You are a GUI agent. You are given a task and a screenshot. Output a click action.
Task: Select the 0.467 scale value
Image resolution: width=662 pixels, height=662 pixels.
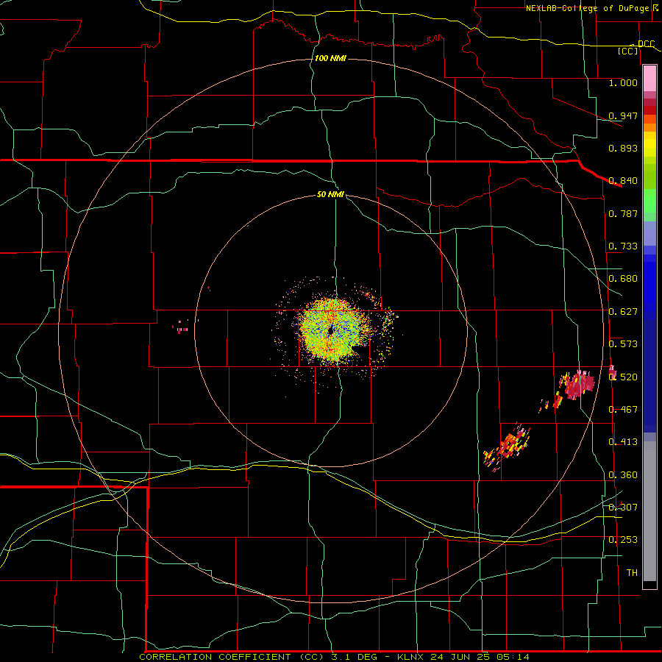click(623, 410)
